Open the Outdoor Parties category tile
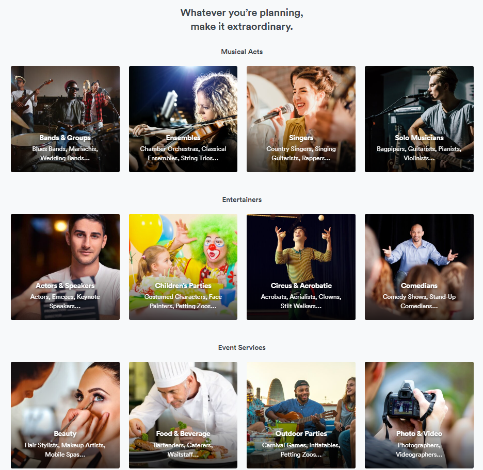This screenshot has height=470, width=483. (301, 415)
